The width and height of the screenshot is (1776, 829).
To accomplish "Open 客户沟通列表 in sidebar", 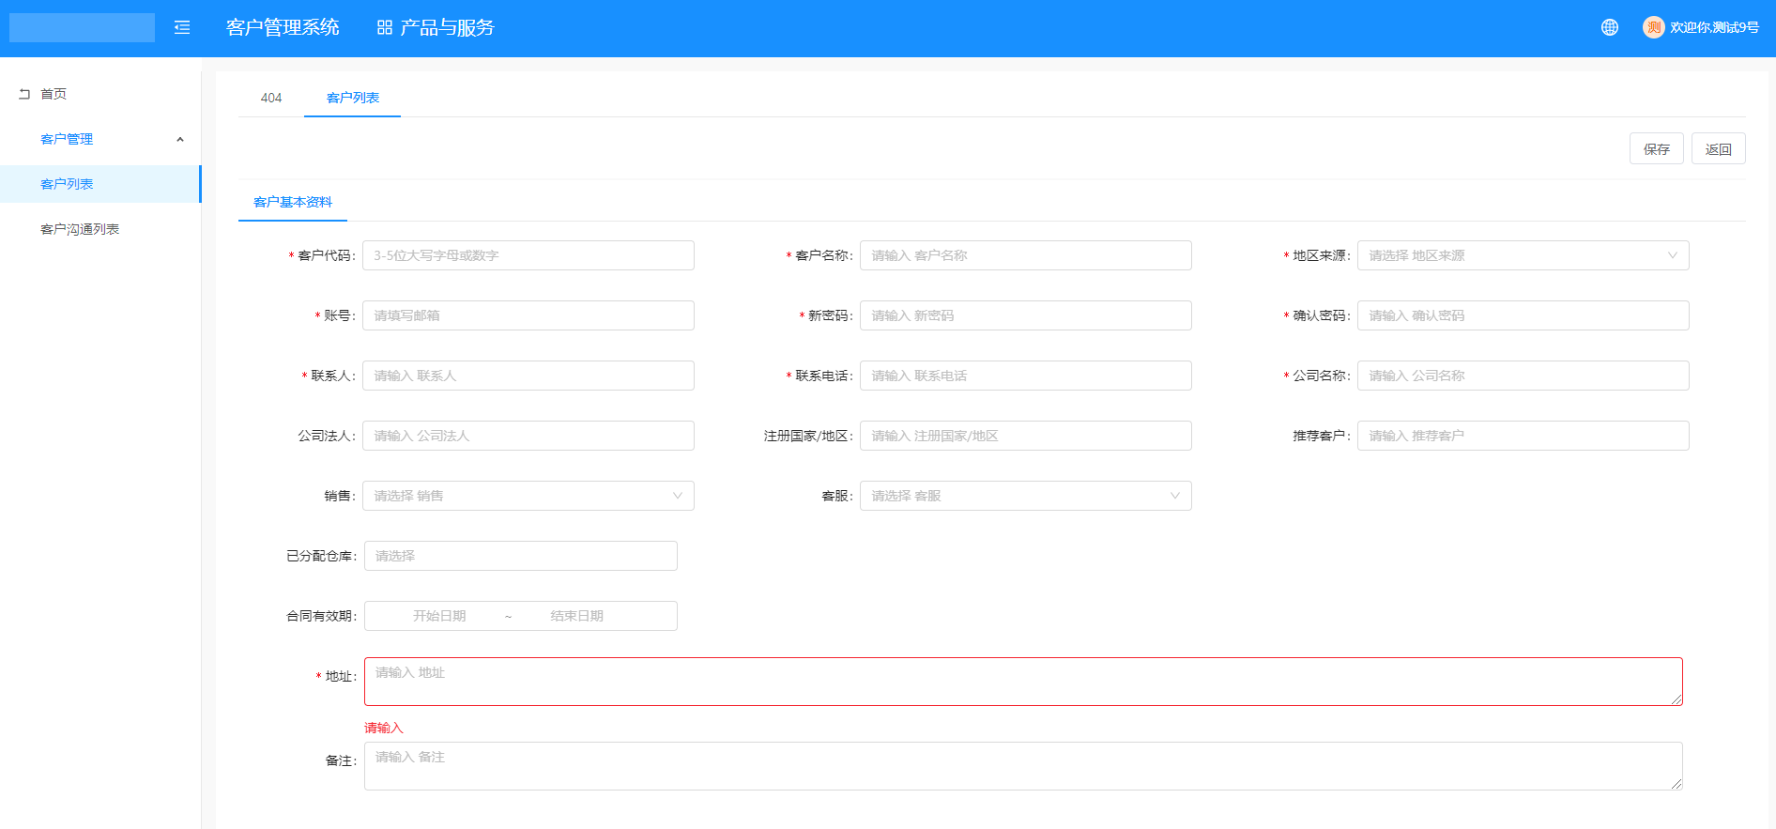I will pyautogui.click(x=80, y=229).
